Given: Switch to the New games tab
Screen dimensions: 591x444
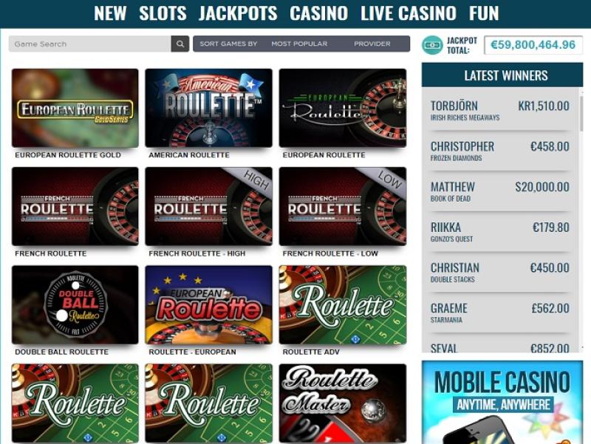Looking at the screenshot, I should point(110,13).
